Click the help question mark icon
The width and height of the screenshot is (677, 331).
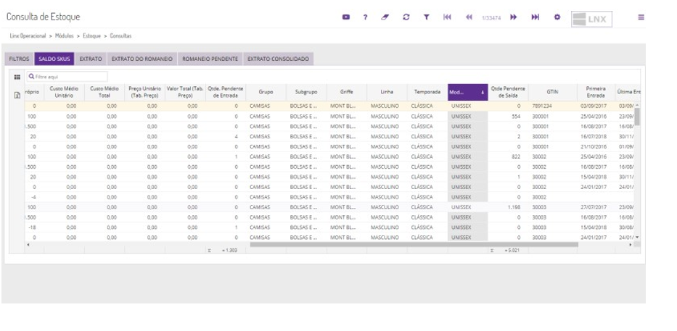tap(365, 17)
